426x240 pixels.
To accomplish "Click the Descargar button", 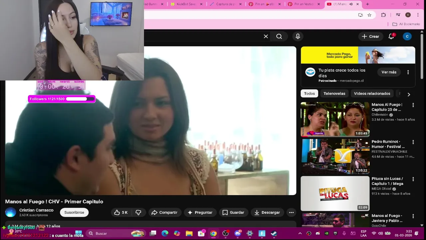I will tap(267, 212).
